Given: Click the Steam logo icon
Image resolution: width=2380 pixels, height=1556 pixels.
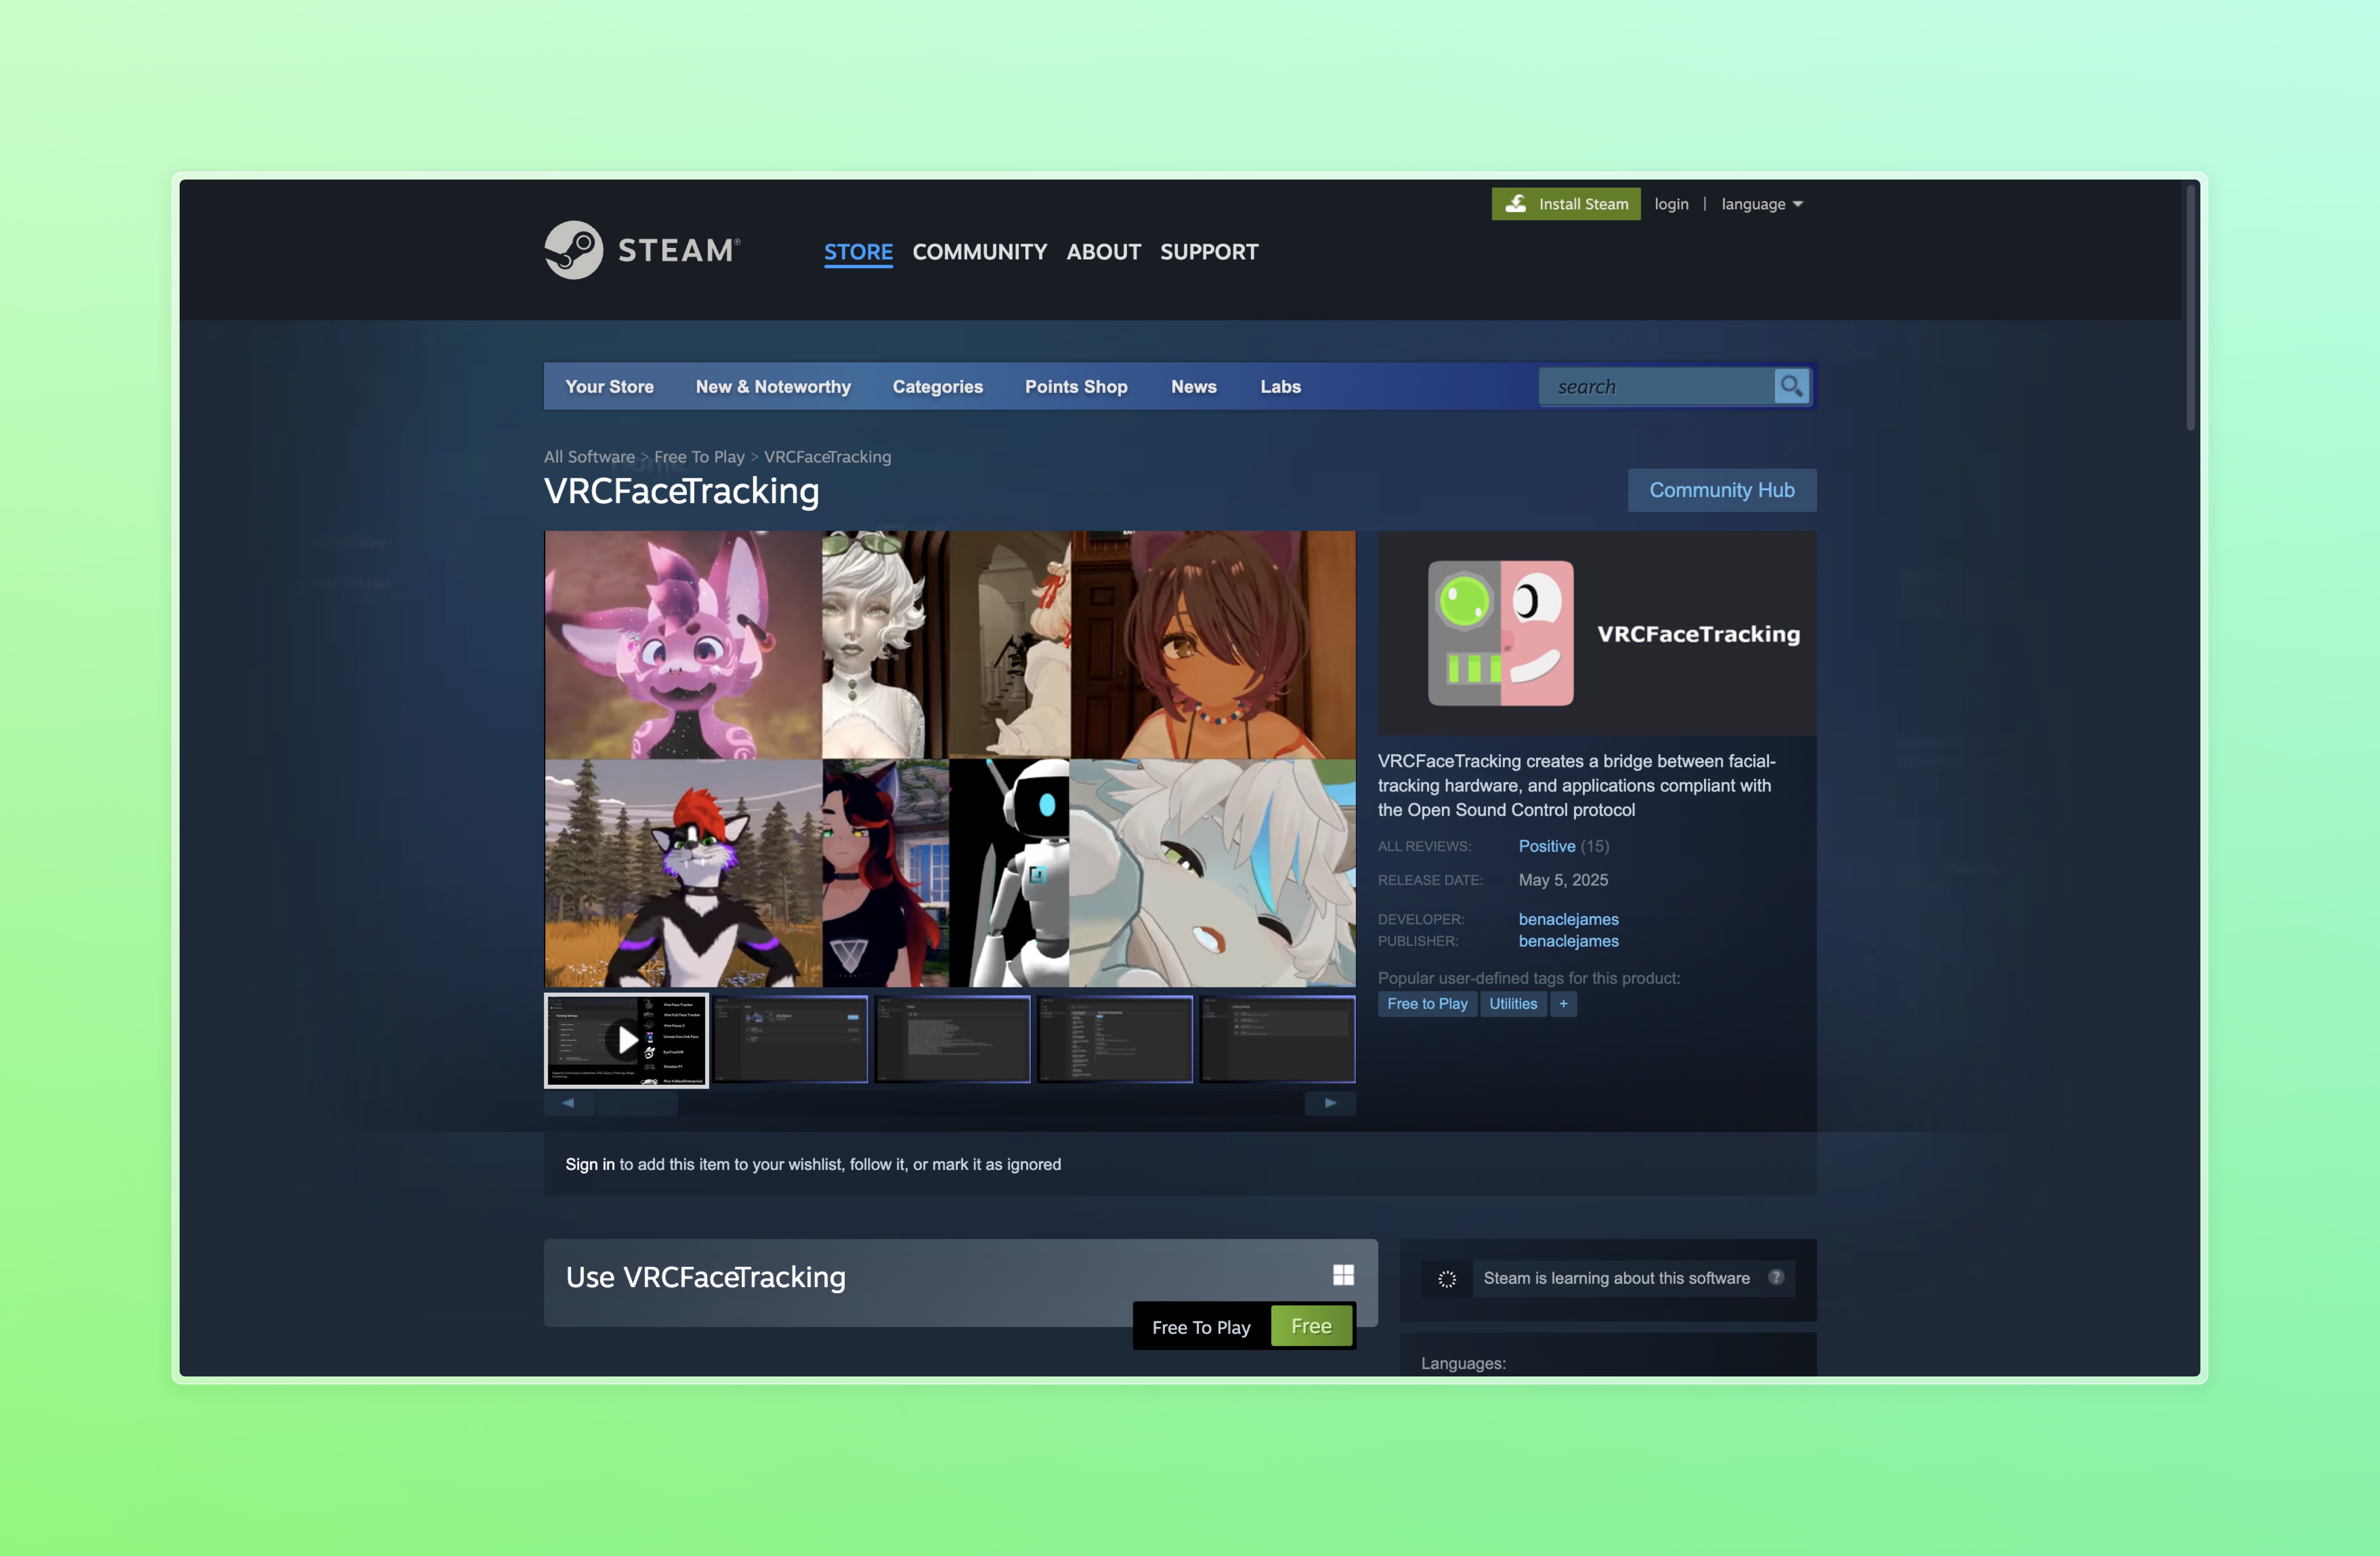Looking at the screenshot, I should click(574, 250).
